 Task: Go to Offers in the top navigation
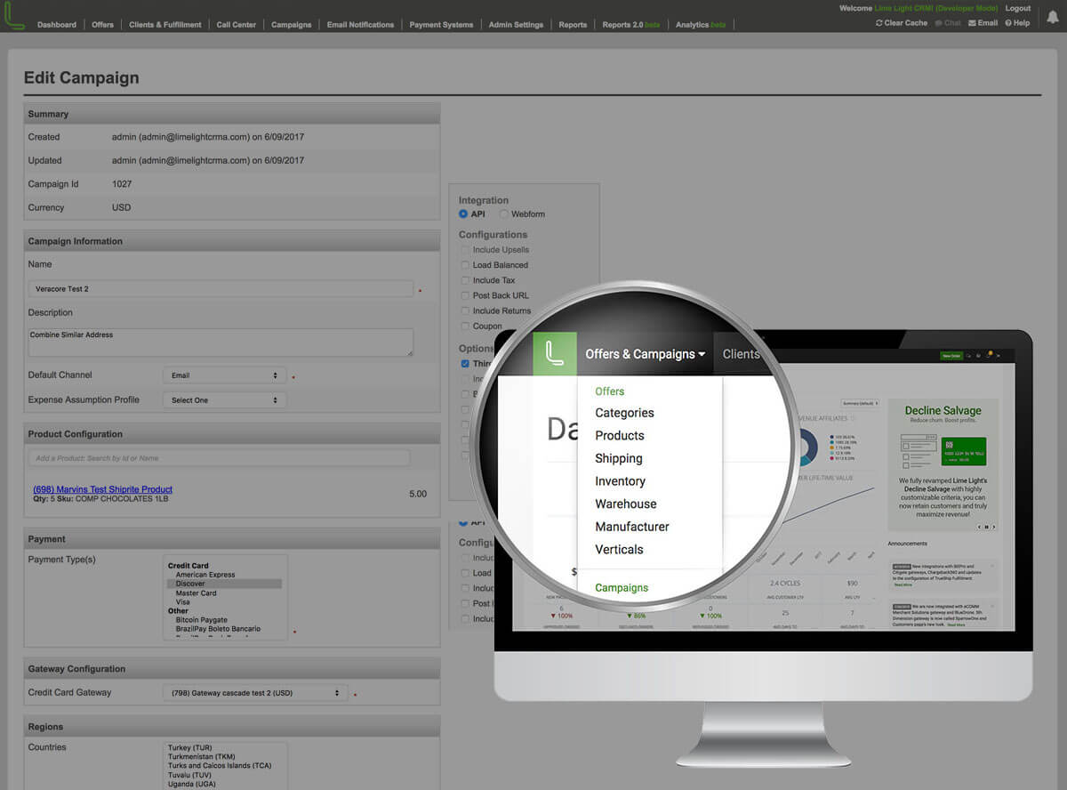pos(103,25)
